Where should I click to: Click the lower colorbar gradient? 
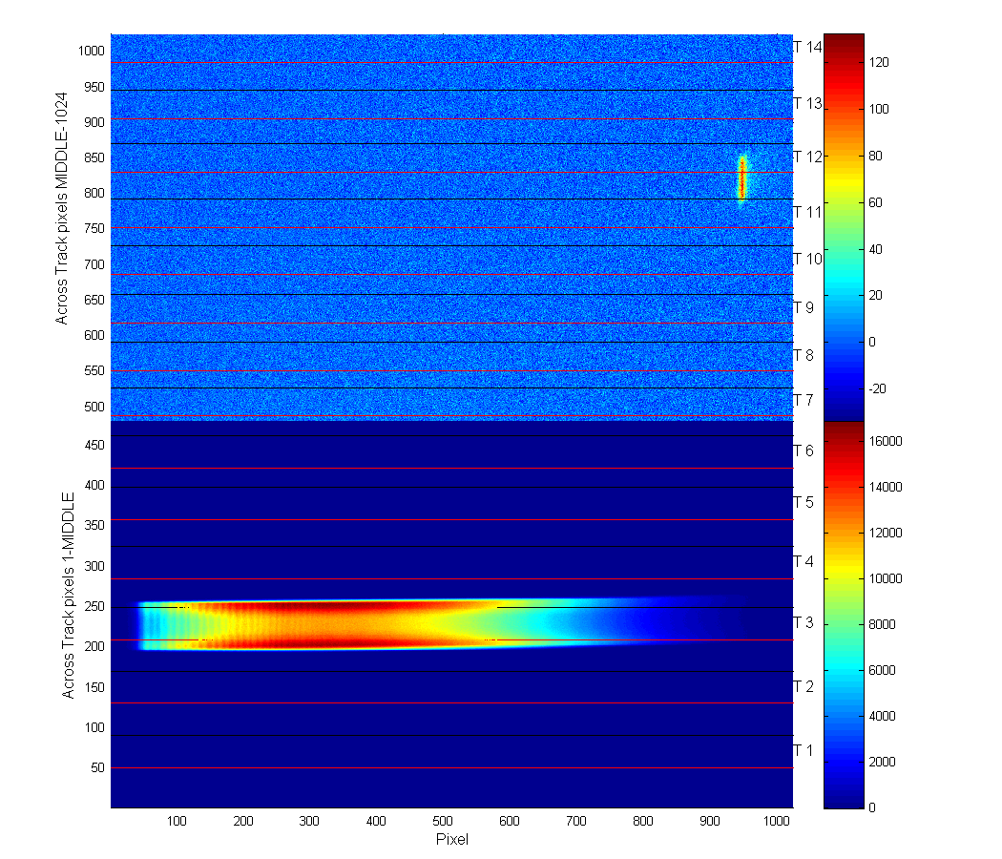point(844,615)
